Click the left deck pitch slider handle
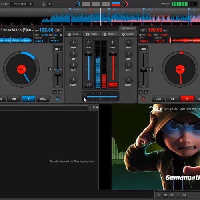The height and width of the screenshot is (200, 200). coord(58,74)
